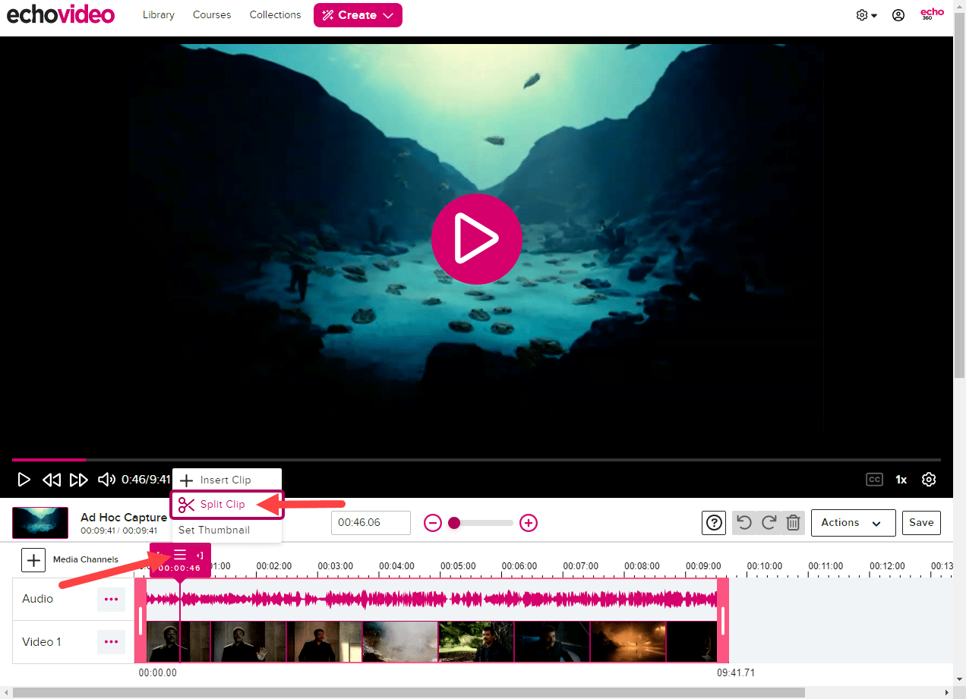
Task: Skip forward using the fast-forward control
Action: 79,479
